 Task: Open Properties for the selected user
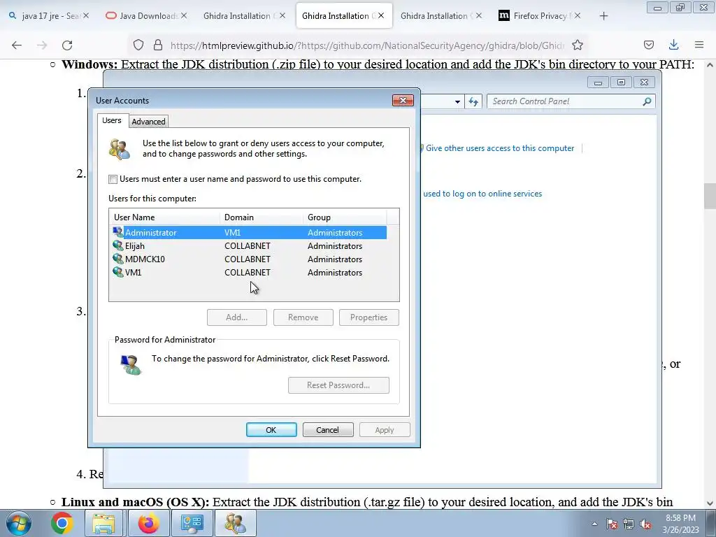369,317
